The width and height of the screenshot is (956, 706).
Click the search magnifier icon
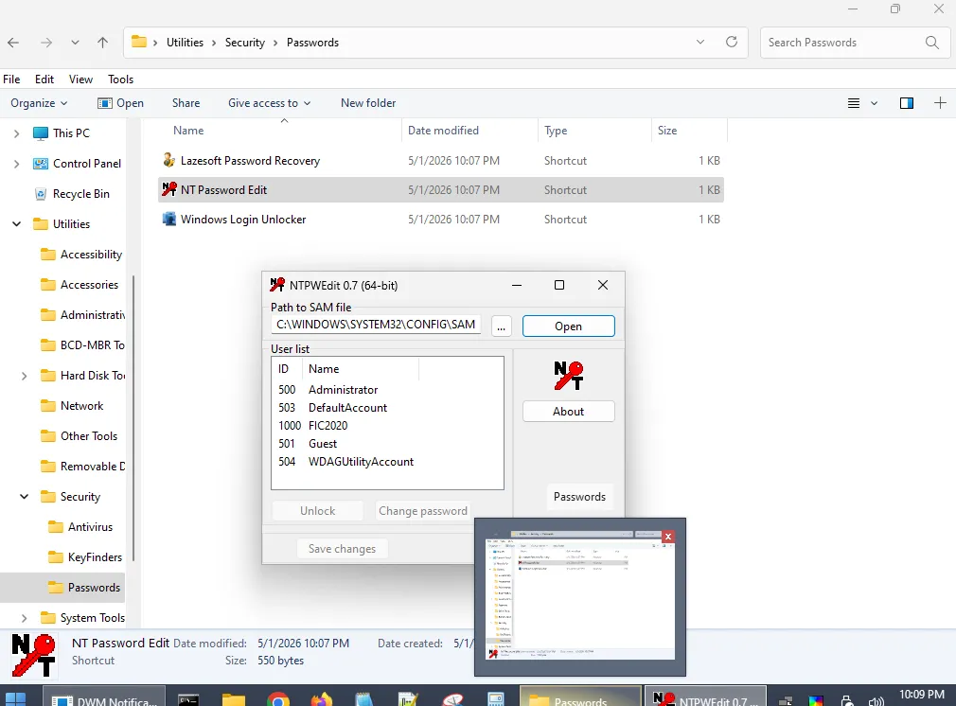pos(931,43)
